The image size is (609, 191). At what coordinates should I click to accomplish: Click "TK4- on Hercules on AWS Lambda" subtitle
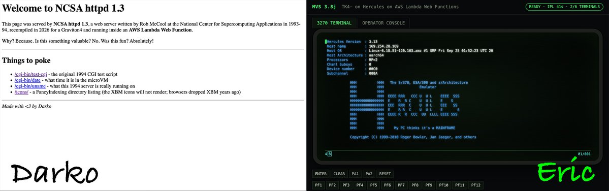click(x=400, y=7)
